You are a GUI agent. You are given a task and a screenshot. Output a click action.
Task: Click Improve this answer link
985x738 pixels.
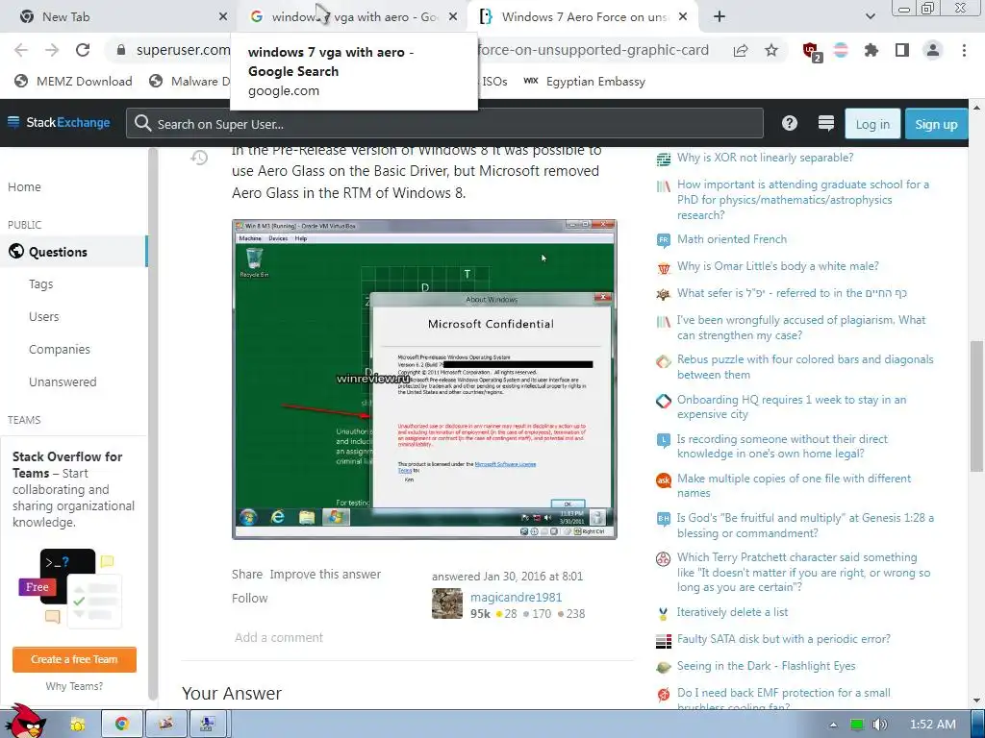[325, 575]
